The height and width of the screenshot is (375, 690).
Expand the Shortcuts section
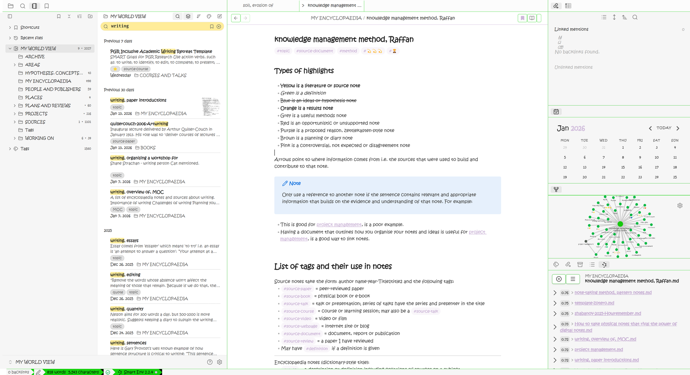[x=10, y=27]
